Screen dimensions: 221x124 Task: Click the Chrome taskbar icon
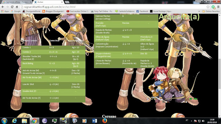pyautogui.click(x=35, y=121)
